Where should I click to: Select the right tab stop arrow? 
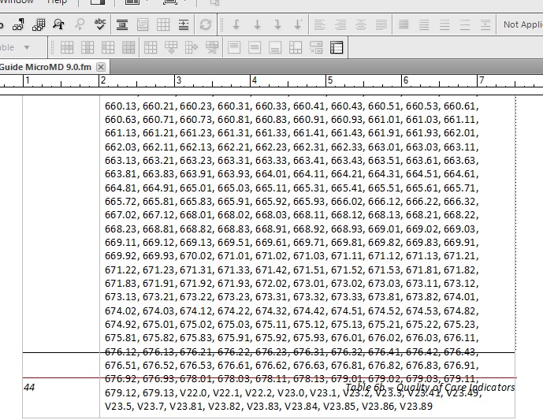(277, 24)
